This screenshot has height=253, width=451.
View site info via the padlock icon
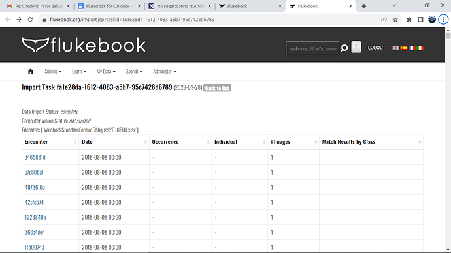click(44, 20)
